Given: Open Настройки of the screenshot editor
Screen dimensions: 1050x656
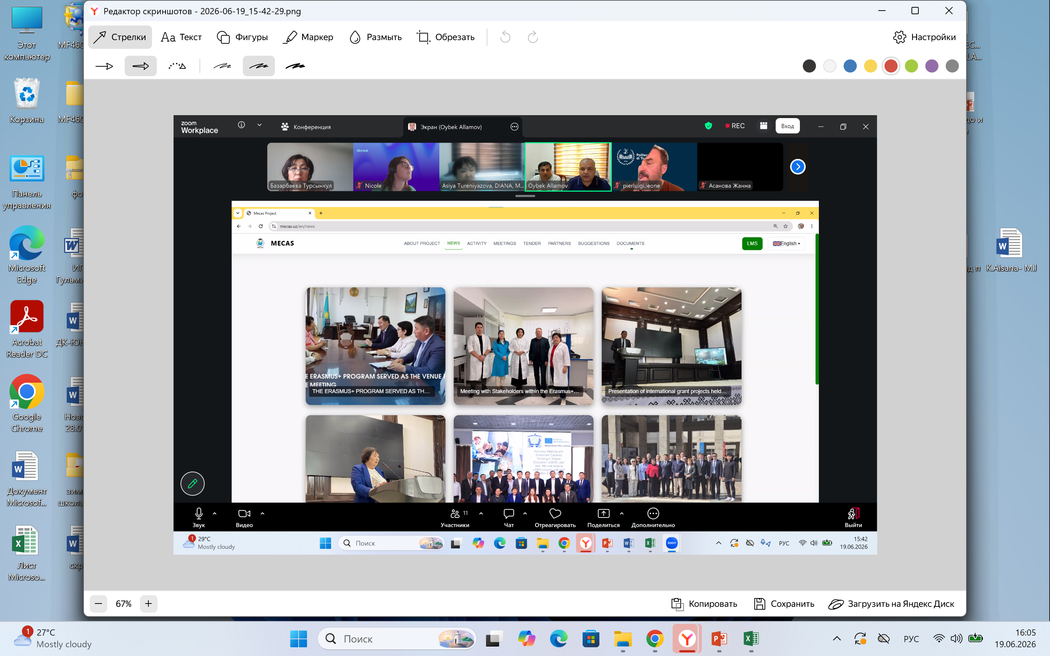Looking at the screenshot, I should pyautogui.click(x=924, y=37).
